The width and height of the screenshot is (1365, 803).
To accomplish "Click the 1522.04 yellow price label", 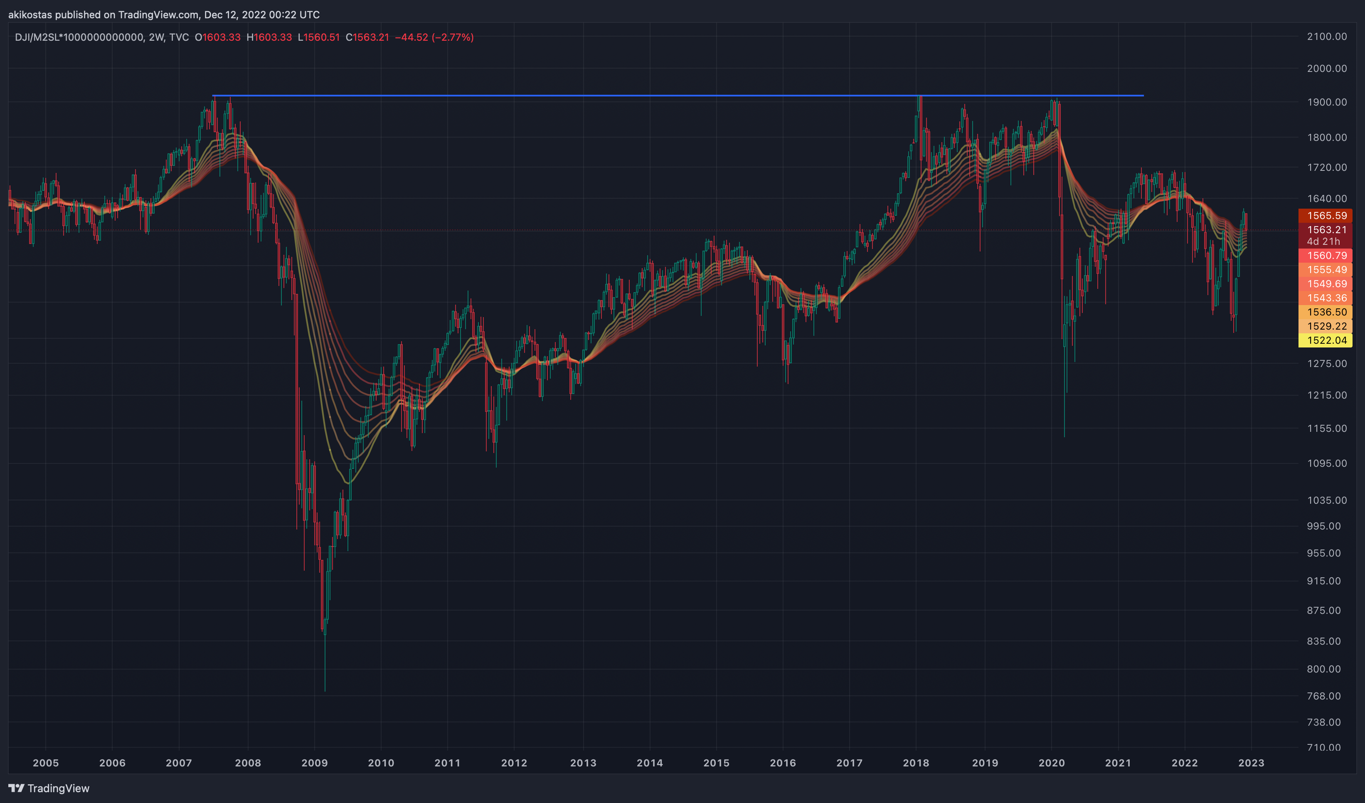I will 1326,340.
